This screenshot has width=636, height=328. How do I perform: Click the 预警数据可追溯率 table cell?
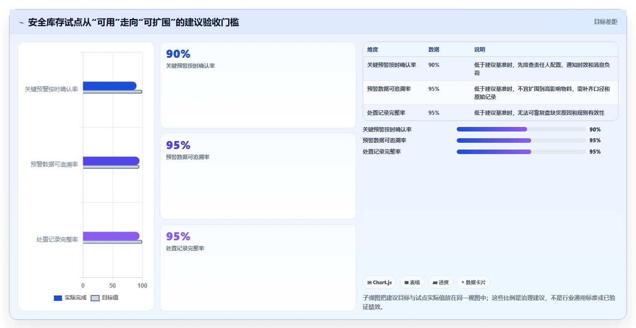pos(389,89)
